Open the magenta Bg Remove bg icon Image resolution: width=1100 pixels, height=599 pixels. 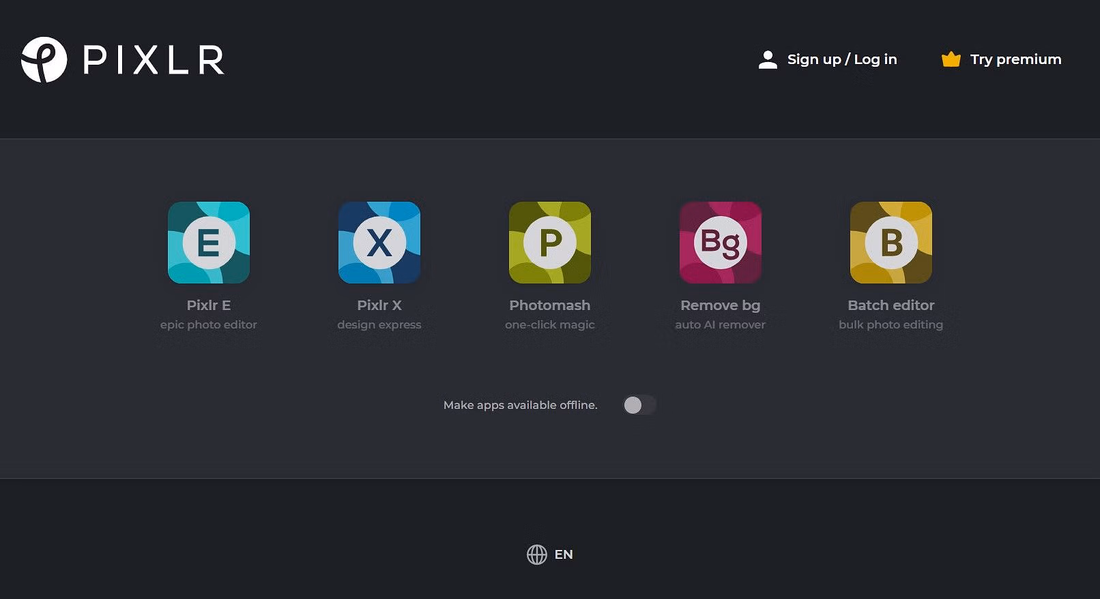721,243
